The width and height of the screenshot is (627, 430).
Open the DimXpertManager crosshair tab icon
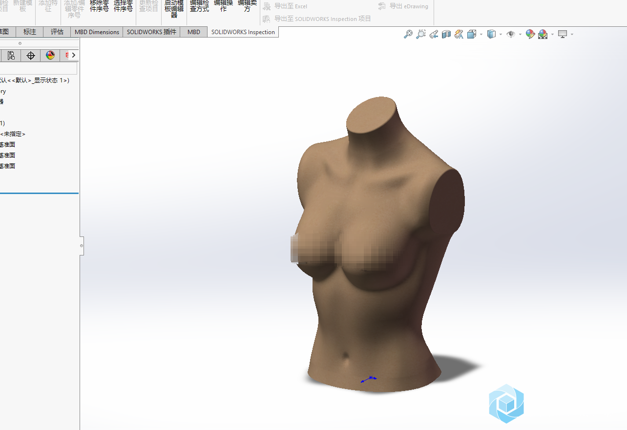coord(30,55)
